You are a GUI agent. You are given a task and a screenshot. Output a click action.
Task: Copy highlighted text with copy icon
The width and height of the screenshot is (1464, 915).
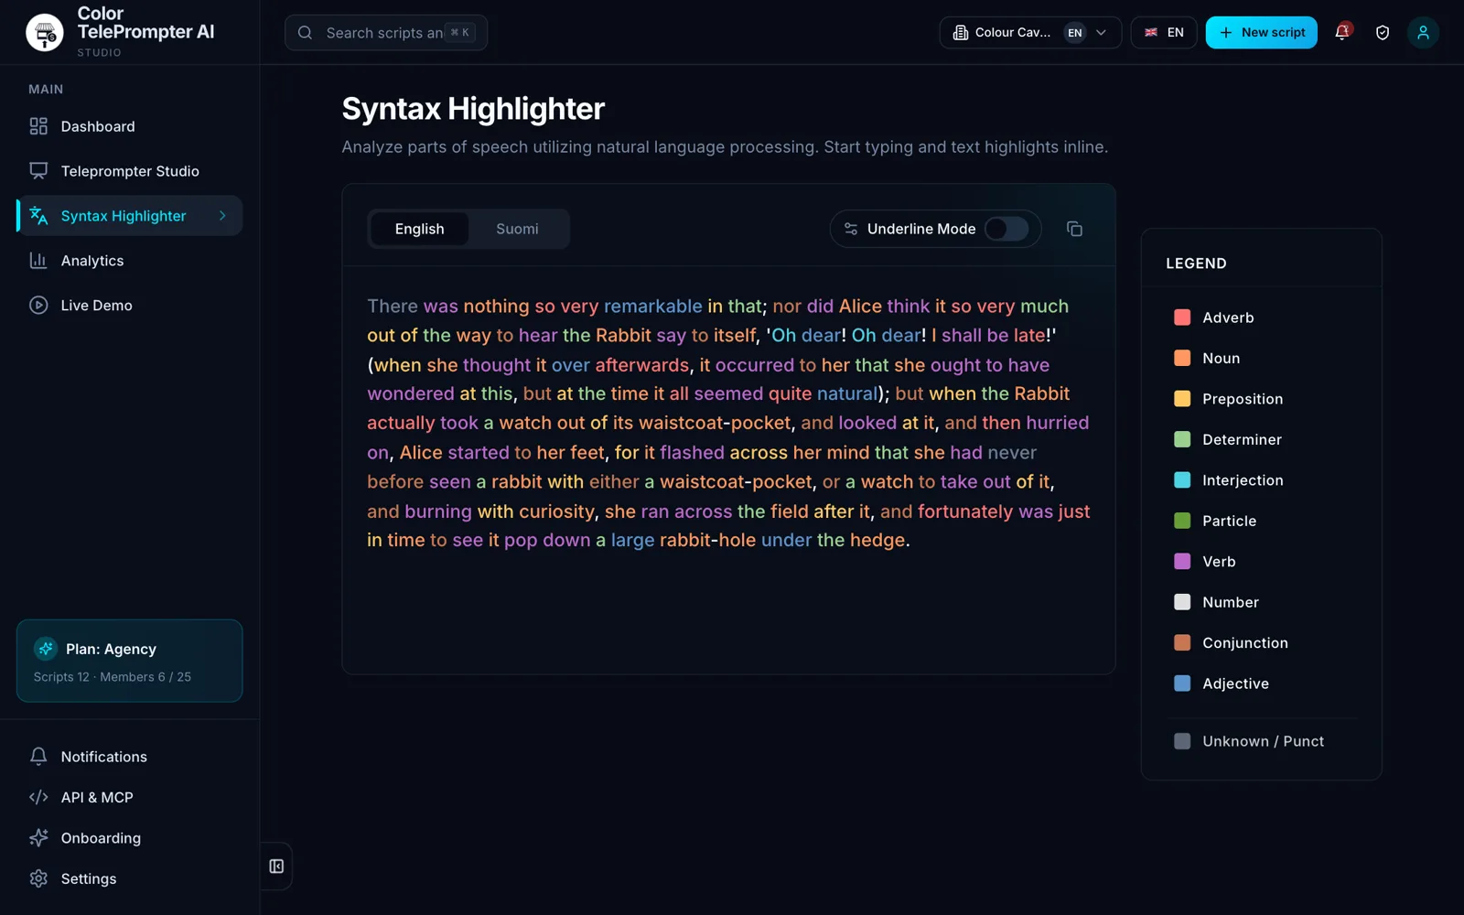(x=1075, y=229)
